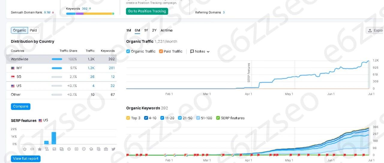
Task: Select the 1Y time range tab
Action: pyautogui.click(x=146, y=30)
